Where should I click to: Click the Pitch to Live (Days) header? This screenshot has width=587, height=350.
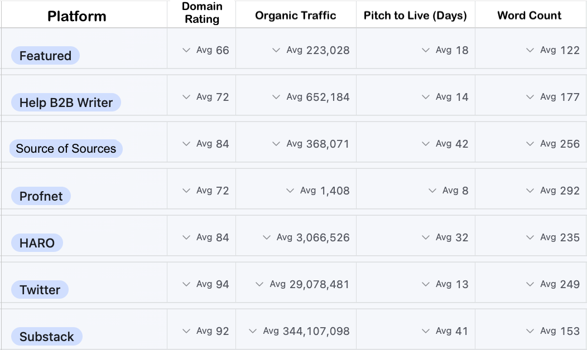click(x=415, y=16)
